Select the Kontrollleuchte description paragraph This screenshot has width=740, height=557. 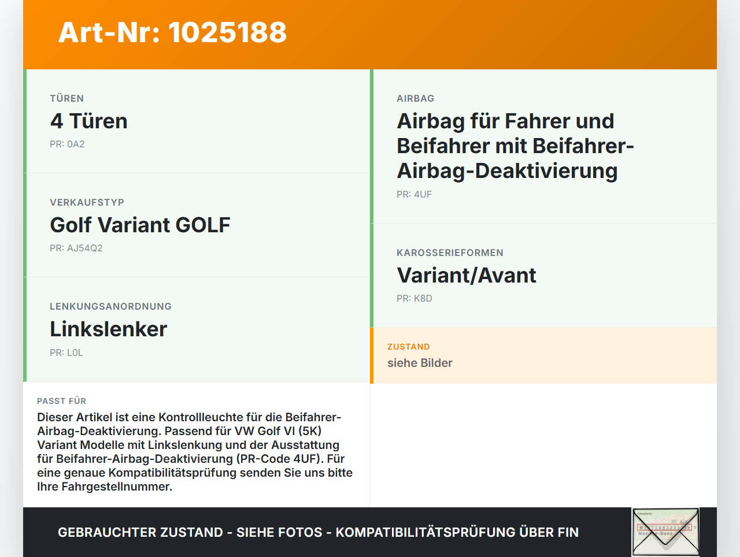click(195, 452)
